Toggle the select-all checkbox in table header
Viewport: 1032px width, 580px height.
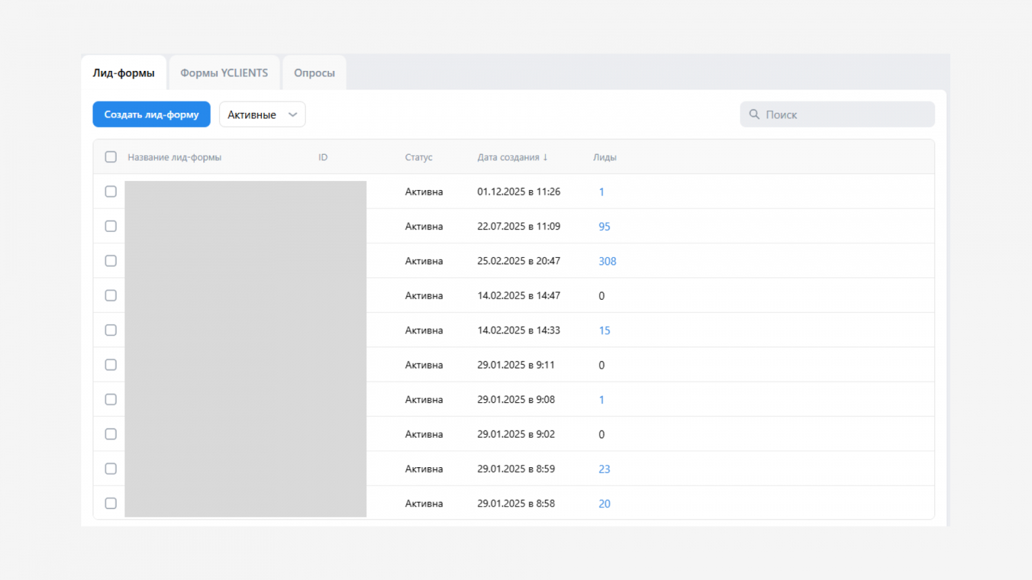111,157
